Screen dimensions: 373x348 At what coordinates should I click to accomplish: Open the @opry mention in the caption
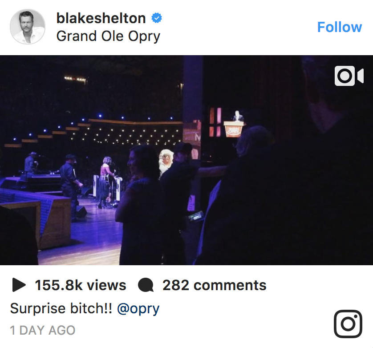(x=138, y=308)
